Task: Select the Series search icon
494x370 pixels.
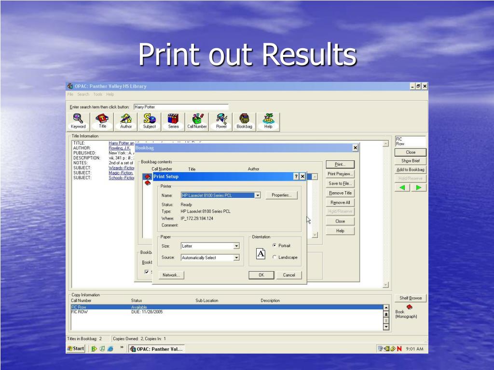Action: click(173, 121)
